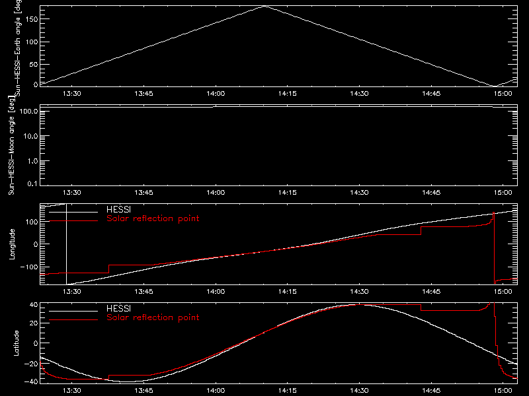Click 15:00 time label under Longitude plot
The height and width of the screenshot is (396, 529).
tap(503, 292)
